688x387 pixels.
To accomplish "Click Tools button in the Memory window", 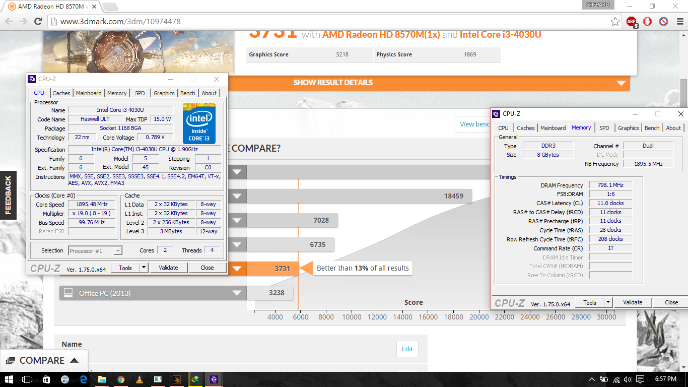I will click(x=590, y=302).
